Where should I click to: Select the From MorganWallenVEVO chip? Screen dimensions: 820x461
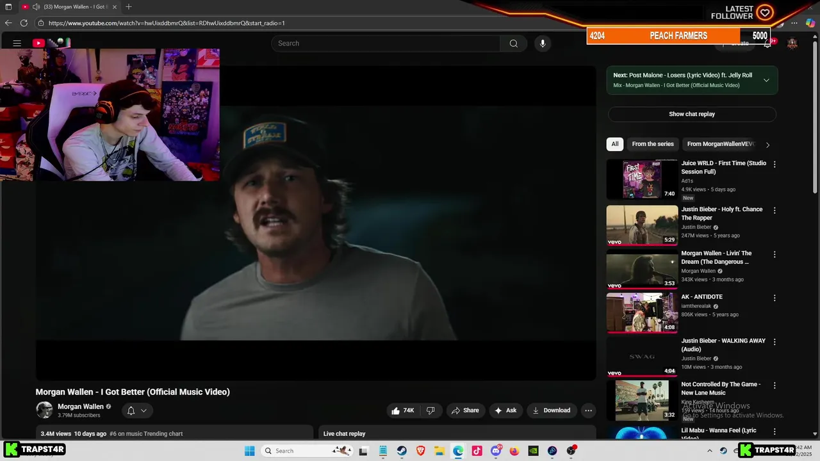721,144
